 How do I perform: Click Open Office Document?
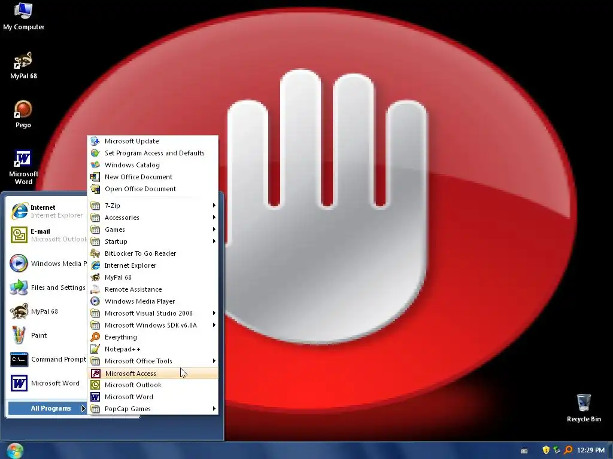(x=153, y=189)
